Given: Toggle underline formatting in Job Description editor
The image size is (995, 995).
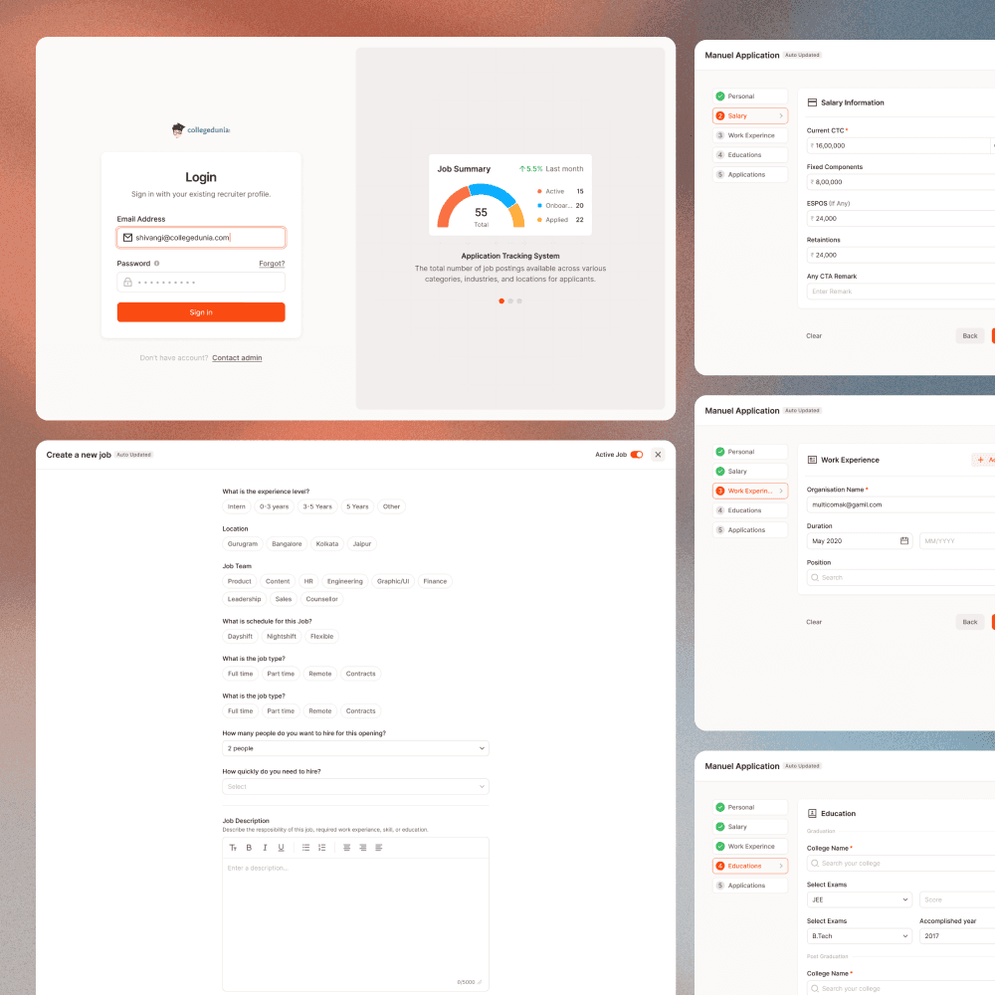Looking at the screenshot, I should tap(282, 848).
